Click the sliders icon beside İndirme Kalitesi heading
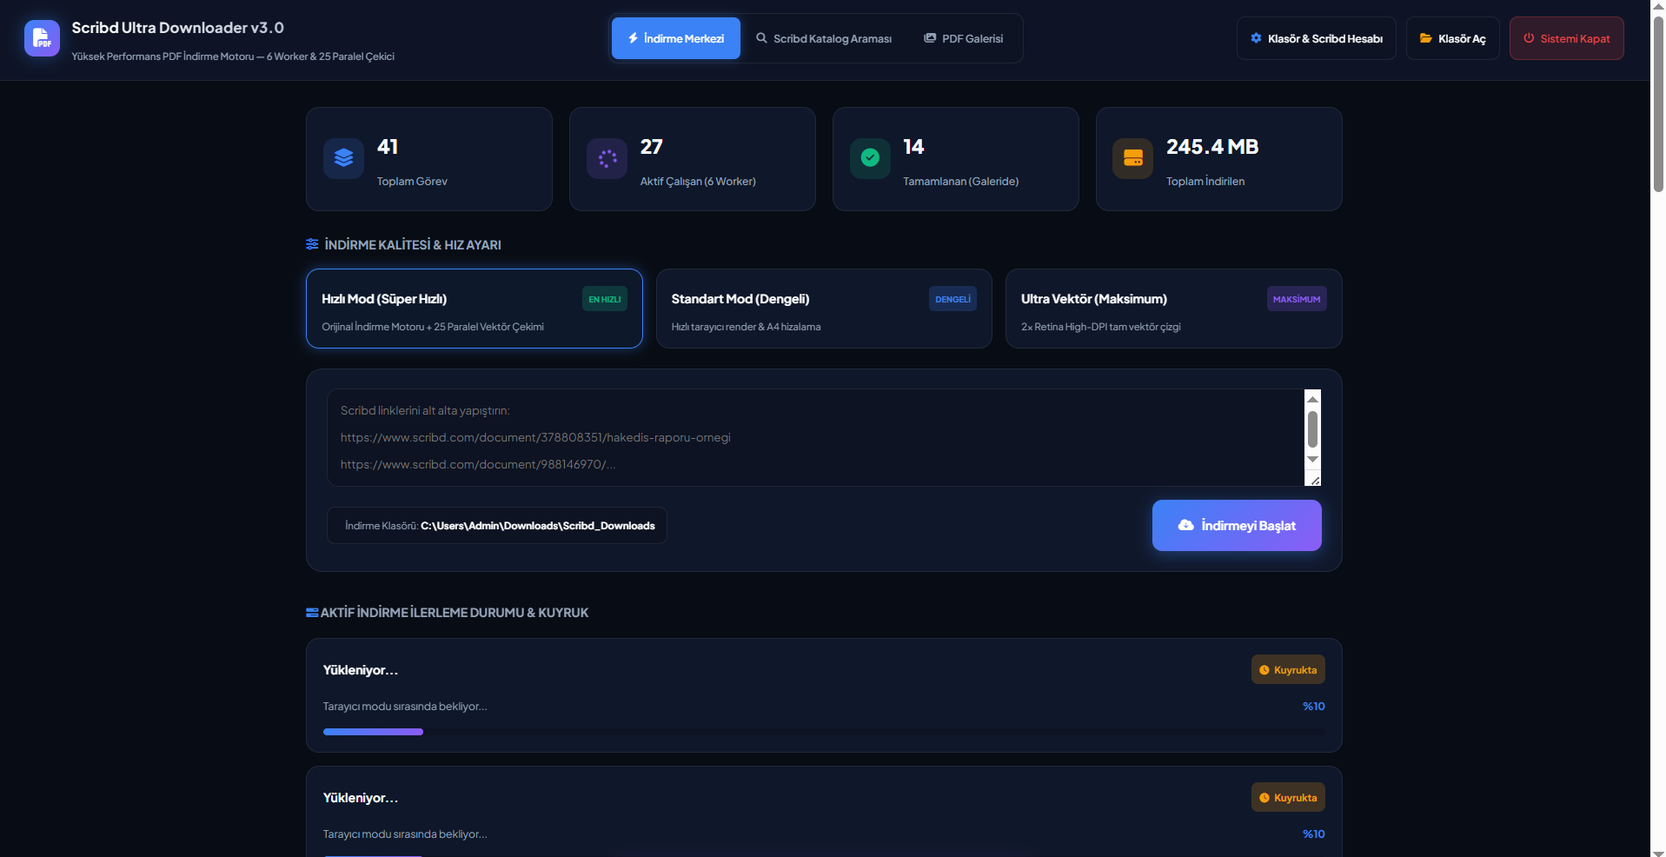Viewport: 1666px width, 857px height. (x=312, y=244)
